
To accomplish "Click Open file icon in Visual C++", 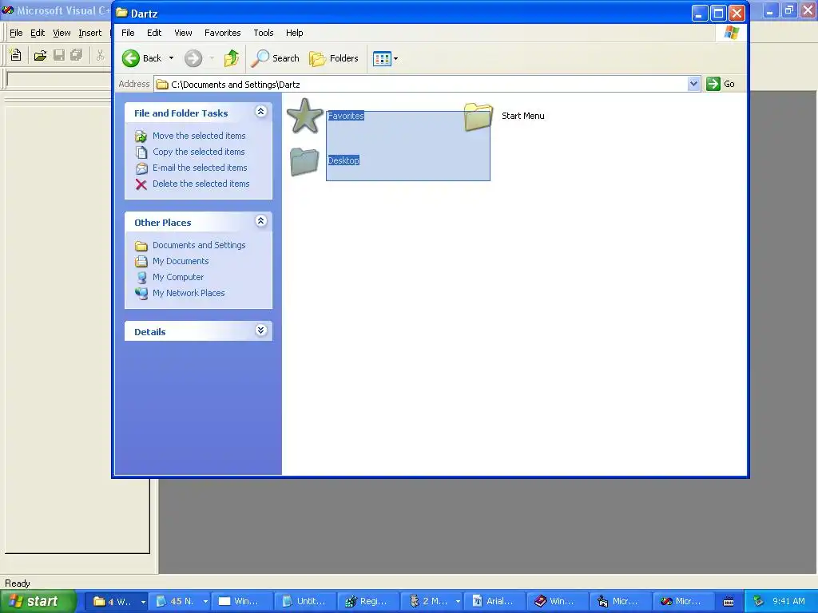I will coord(40,55).
